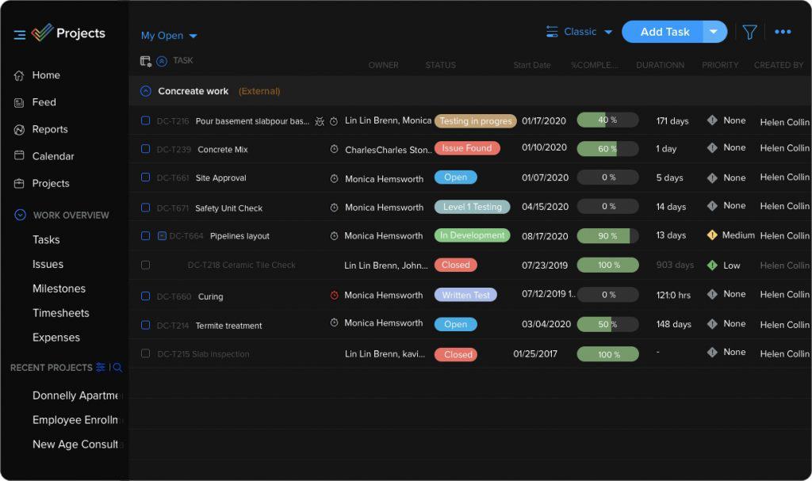Click the yellow Medium priority icon
This screenshot has width=812, height=481.
[712, 235]
